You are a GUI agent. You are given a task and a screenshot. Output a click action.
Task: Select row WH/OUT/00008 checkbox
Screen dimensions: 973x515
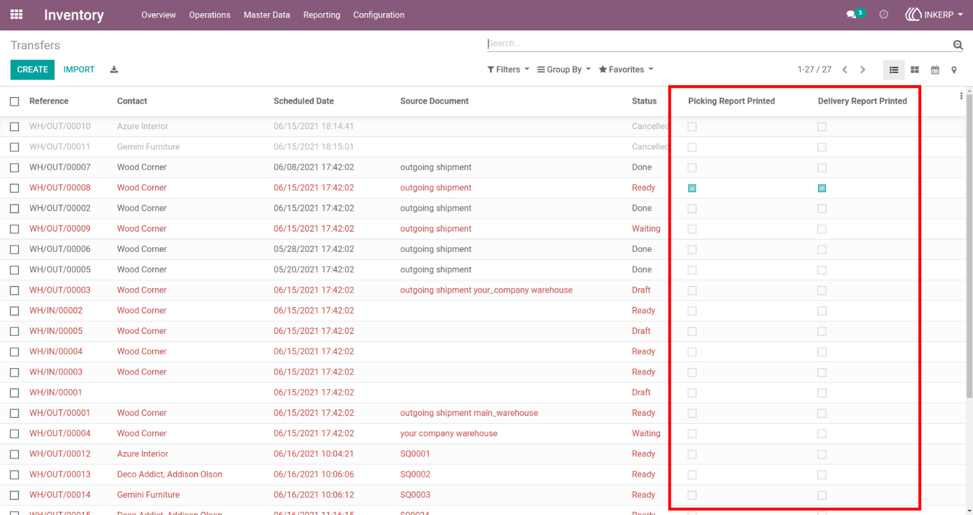14,188
